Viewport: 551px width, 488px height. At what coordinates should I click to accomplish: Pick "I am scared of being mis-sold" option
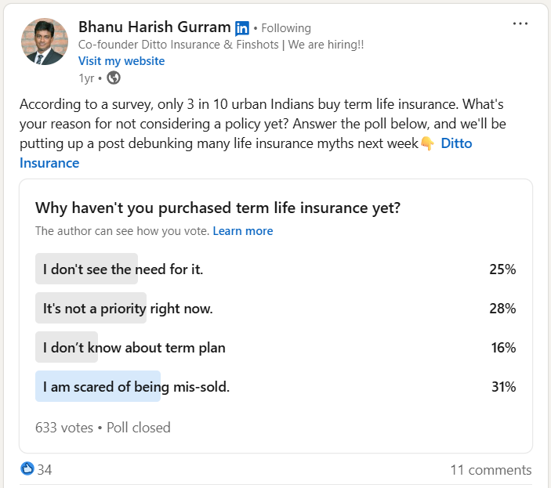(x=136, y=386)
